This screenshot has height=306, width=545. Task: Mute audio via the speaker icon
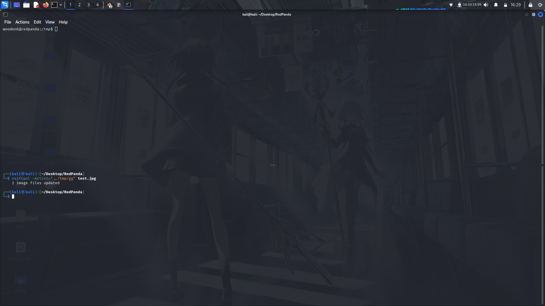(x=486, y=5)
